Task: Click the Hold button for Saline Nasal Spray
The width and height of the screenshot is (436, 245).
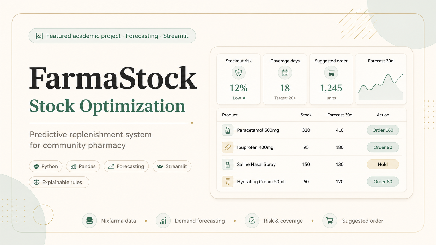Action: 383,165
